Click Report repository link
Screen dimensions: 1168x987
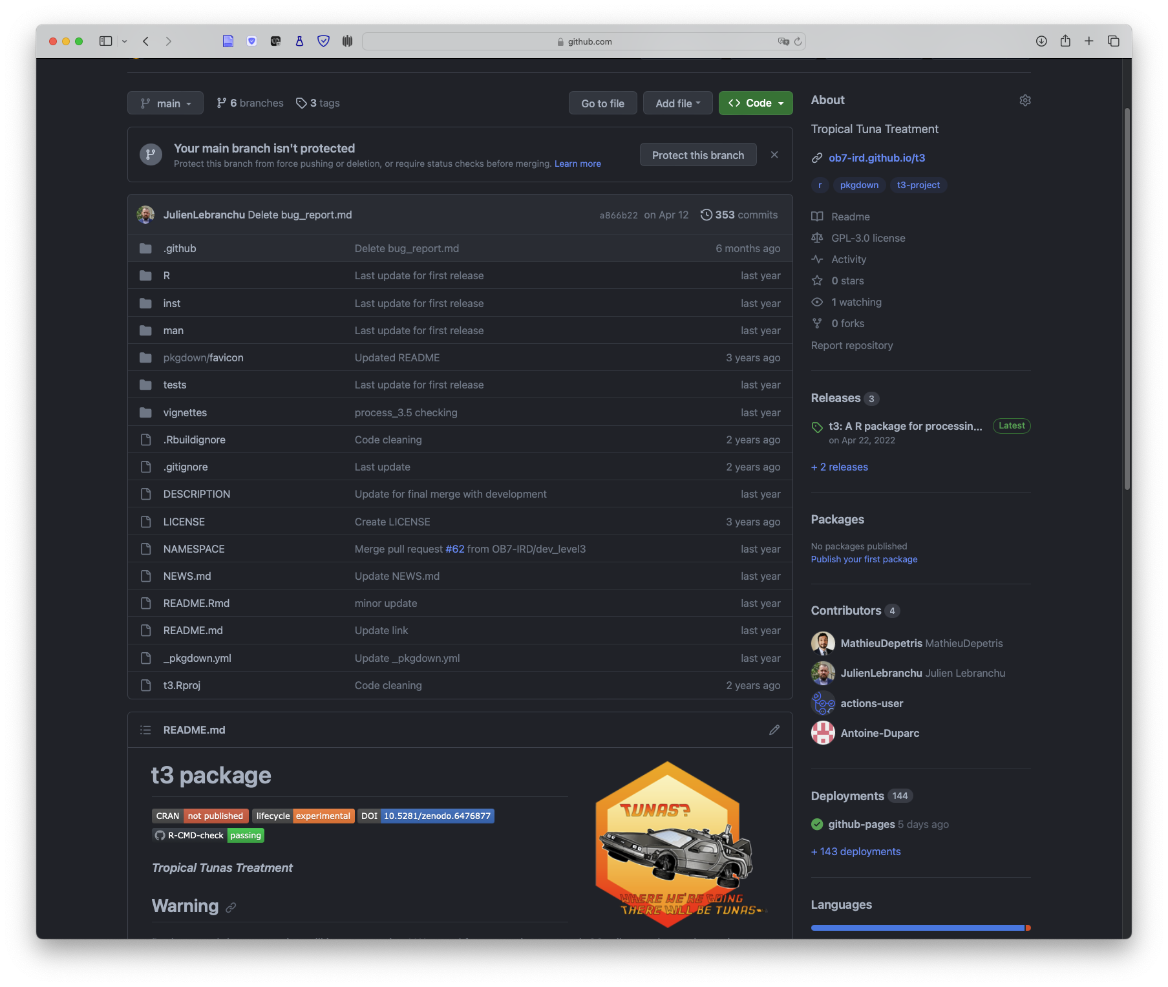(x=852, y=345)
